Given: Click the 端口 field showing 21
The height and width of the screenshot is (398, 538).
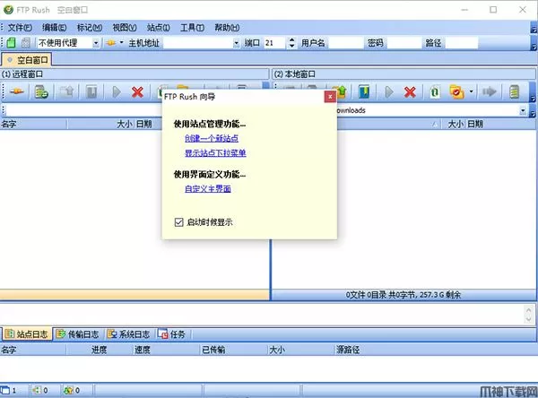Looking at the screenshot, I should (x=274, y=43).
